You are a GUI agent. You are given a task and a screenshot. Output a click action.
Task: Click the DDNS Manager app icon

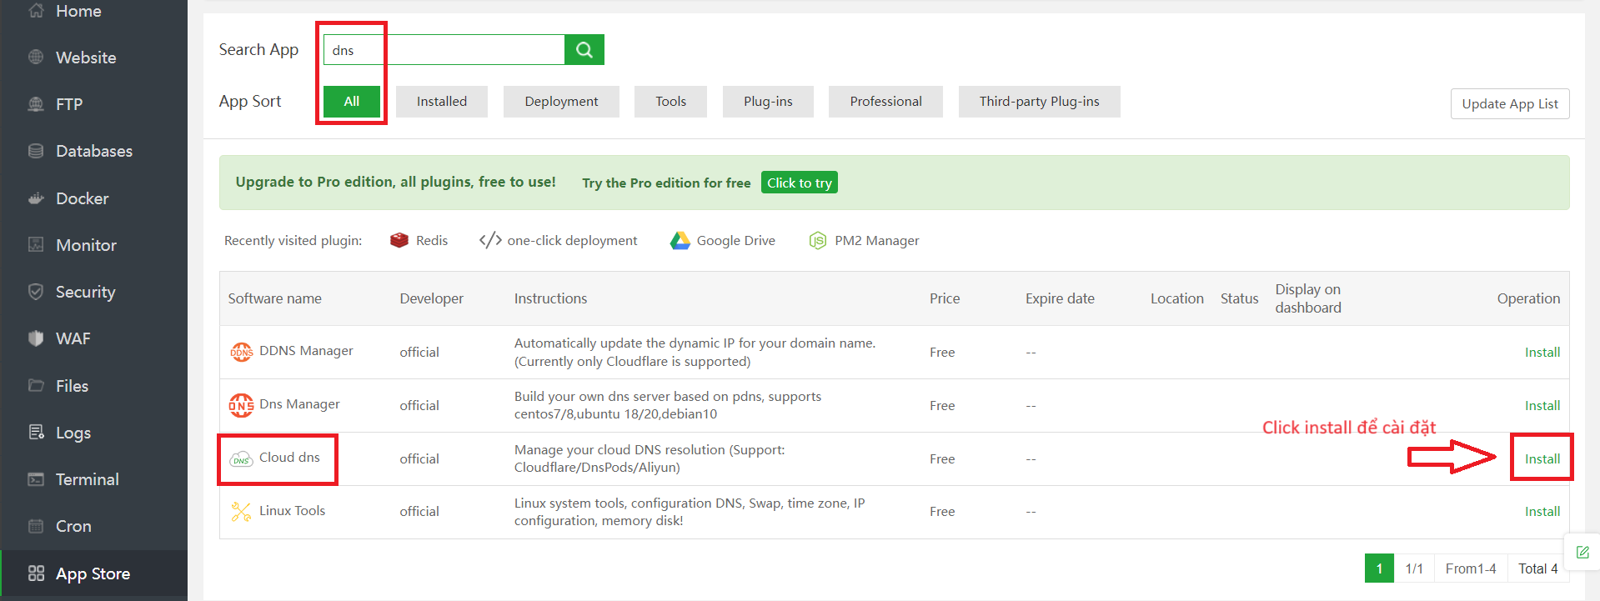(x=241, y=352)
